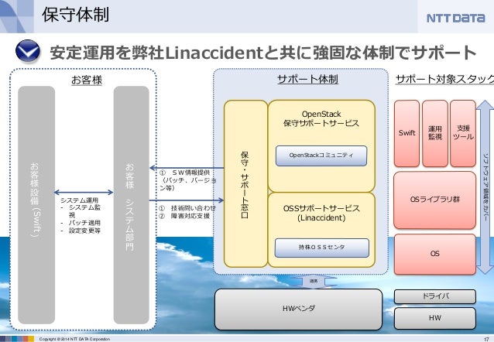Click the colored stripe footer decoration logo
Image resolution: width=494 pixels, height=342 pixels.
tap(17, 339)
